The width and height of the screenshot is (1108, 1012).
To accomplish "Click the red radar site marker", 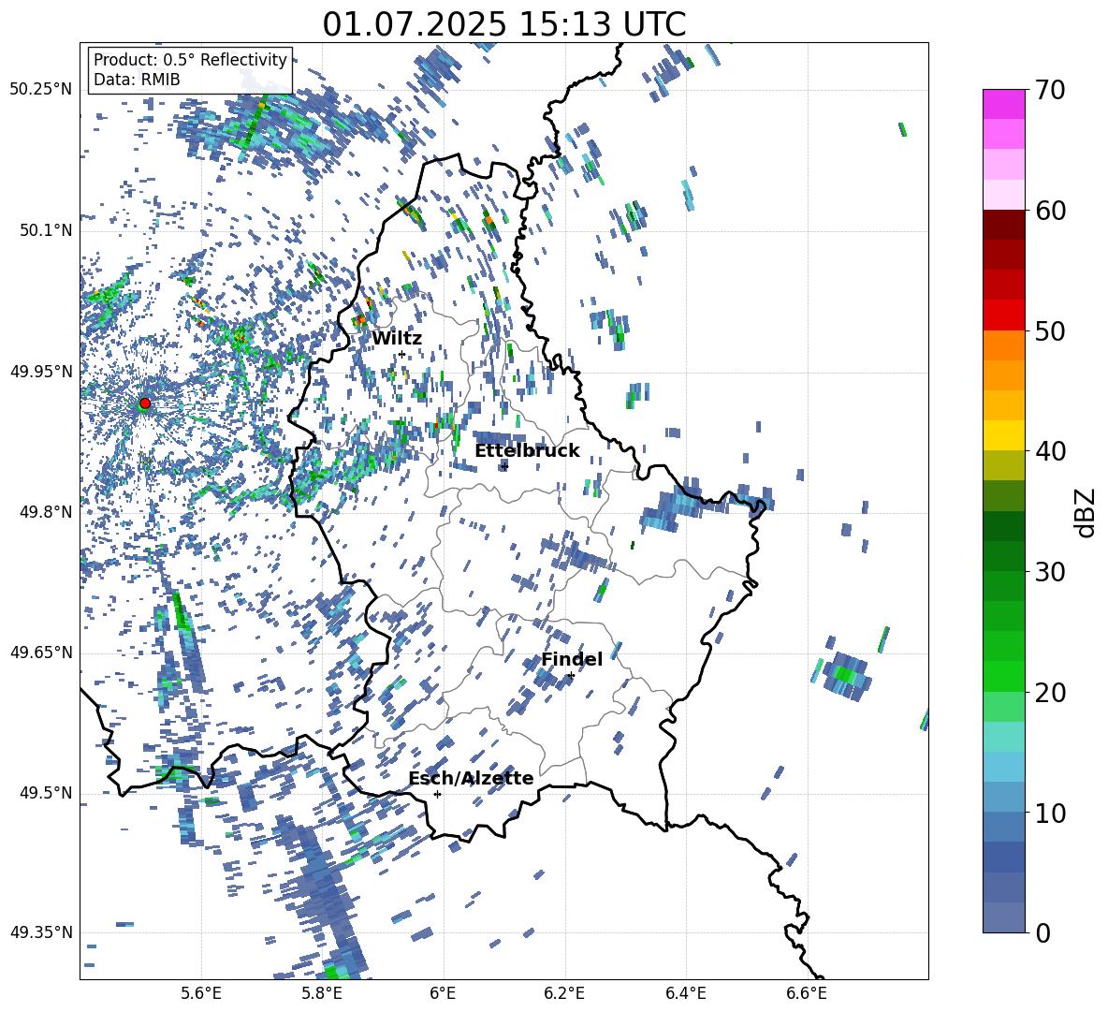I will pos(145,403).
